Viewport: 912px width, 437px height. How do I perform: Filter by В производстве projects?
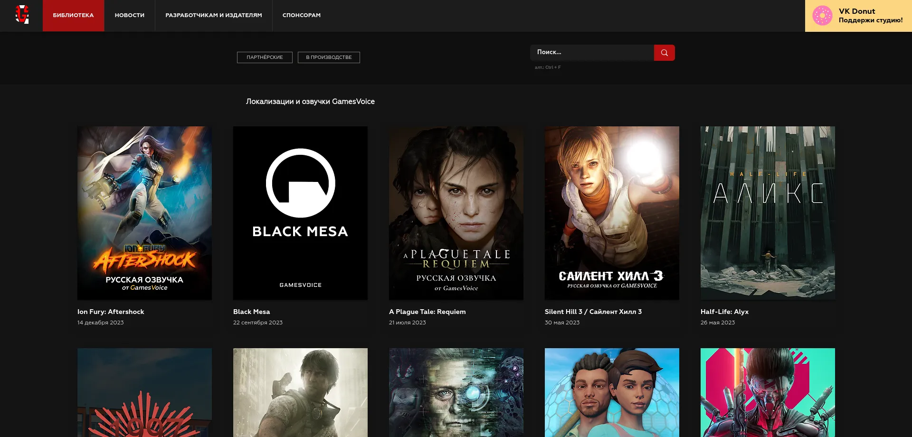click(329, 57)
